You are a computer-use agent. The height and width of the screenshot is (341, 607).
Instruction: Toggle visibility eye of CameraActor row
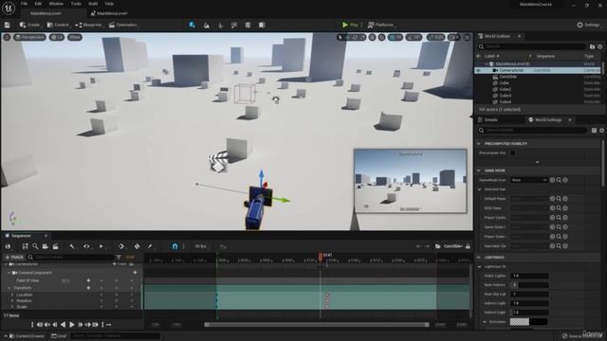click(x=478, y=70)
